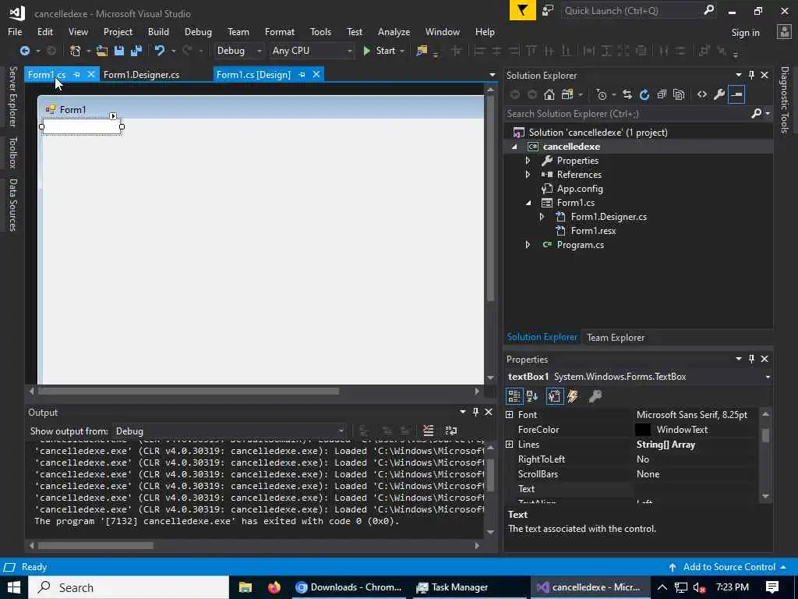The width and height of the screenshot is (798, 599).
Task: Click the Quick Launch search field
Action: coord(632,11)
